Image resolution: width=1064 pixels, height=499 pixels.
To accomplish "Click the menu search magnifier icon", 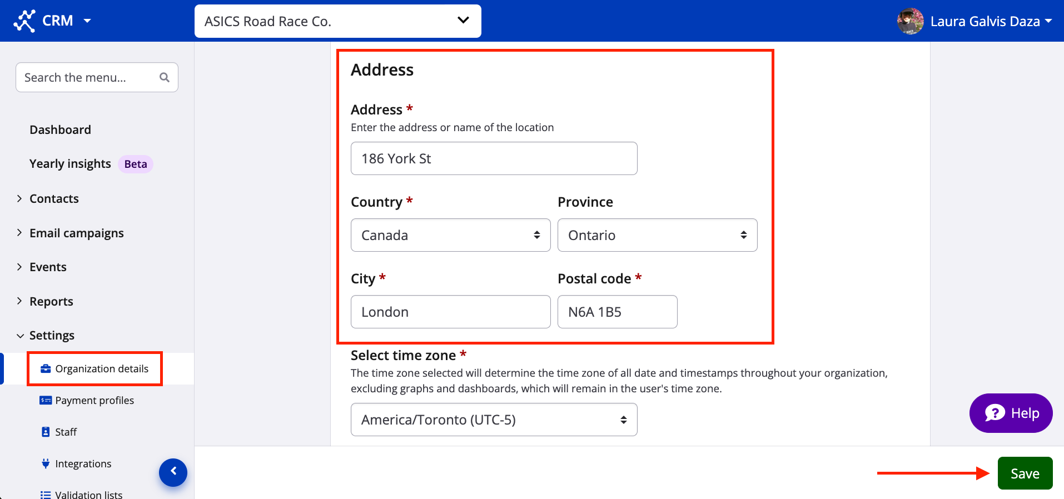I will point(164,77).
